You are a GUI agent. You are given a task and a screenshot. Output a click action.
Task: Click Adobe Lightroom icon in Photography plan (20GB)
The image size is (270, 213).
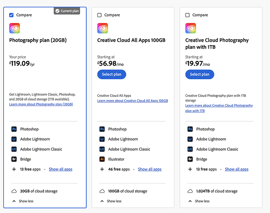point(14,139)
